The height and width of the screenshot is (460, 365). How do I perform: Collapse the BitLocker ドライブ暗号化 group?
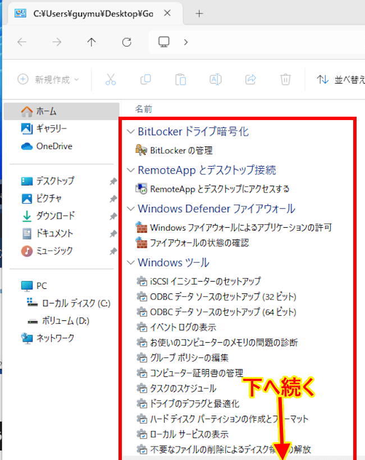pos(131,132)
